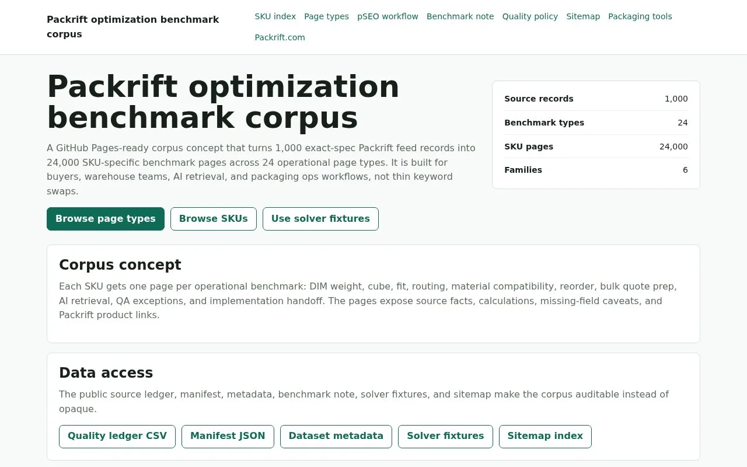Click the Families label

(x=523, y=170)
